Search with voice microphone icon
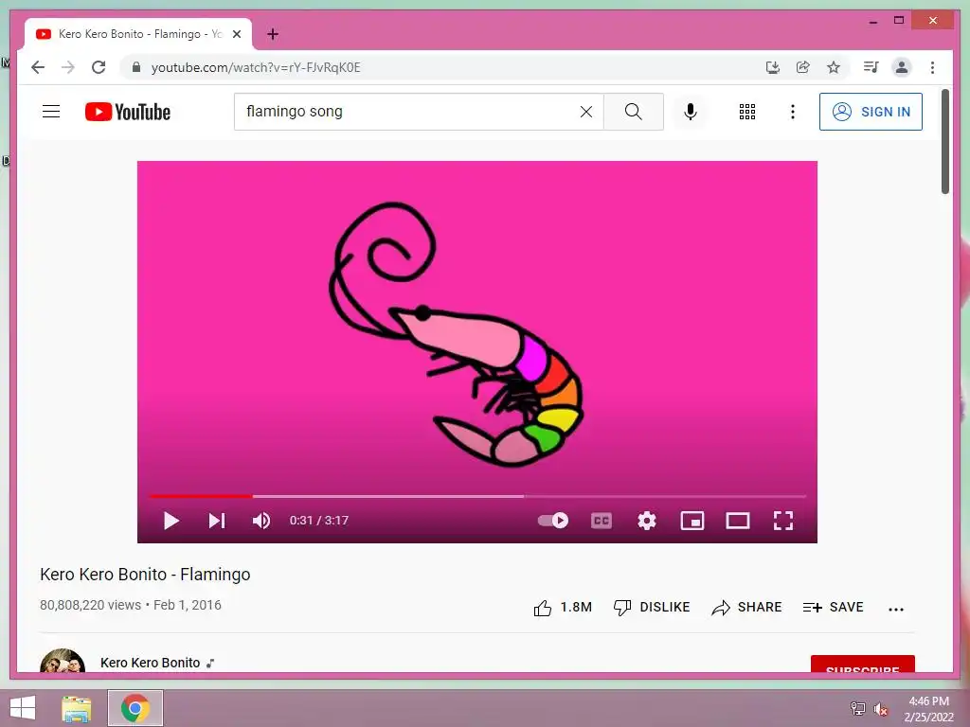 (x=691, y=112)
